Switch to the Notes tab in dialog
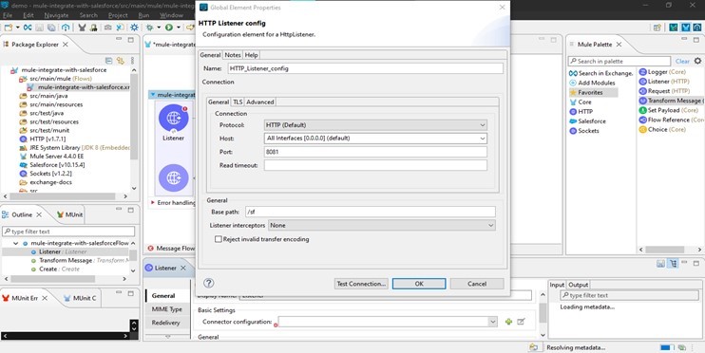This screenshot has width=705, height=353. click(x=233, y=55)
